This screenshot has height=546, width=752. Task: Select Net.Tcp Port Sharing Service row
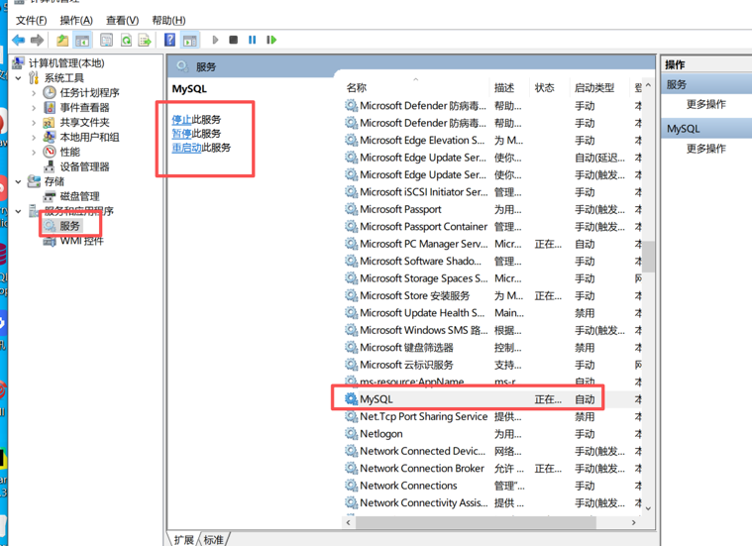tap(493, 416)
